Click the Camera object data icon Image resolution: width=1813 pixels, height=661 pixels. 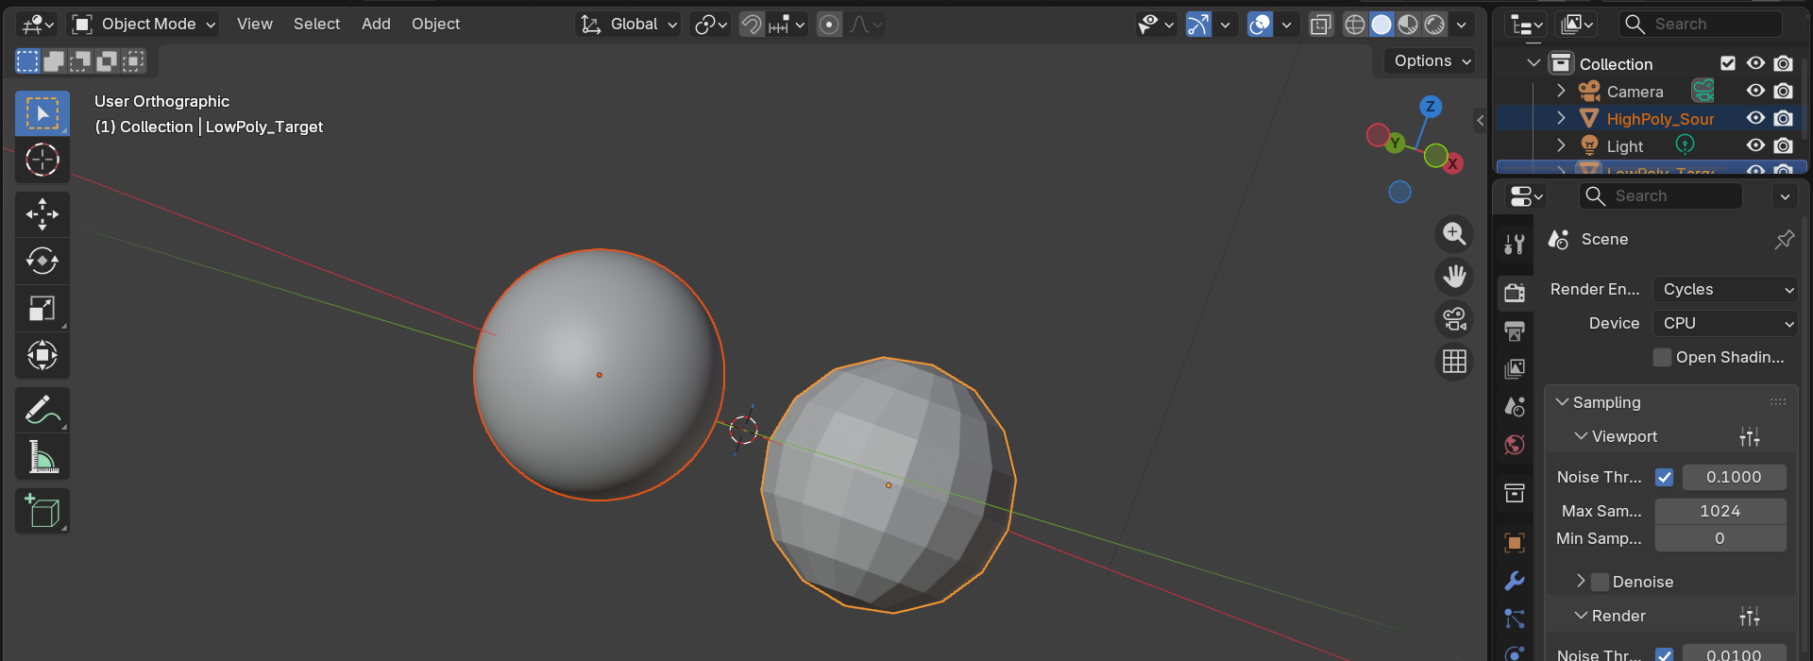[1703, 91]
